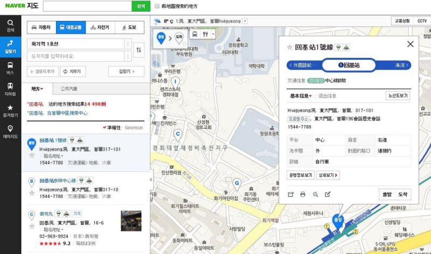
Task: Toggle bus stop markers on map toolbar
Action: [194, 34]
